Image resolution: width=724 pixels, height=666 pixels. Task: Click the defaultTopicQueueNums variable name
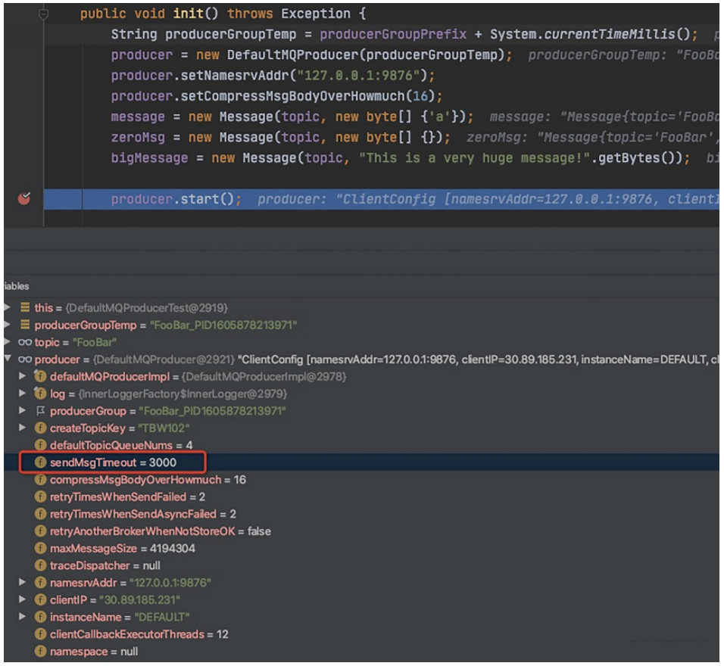pyautogui.click(x=111, y=445)
